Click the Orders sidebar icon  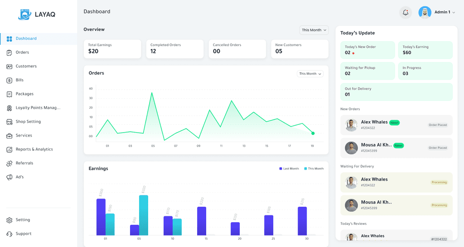tap(9, 52)
